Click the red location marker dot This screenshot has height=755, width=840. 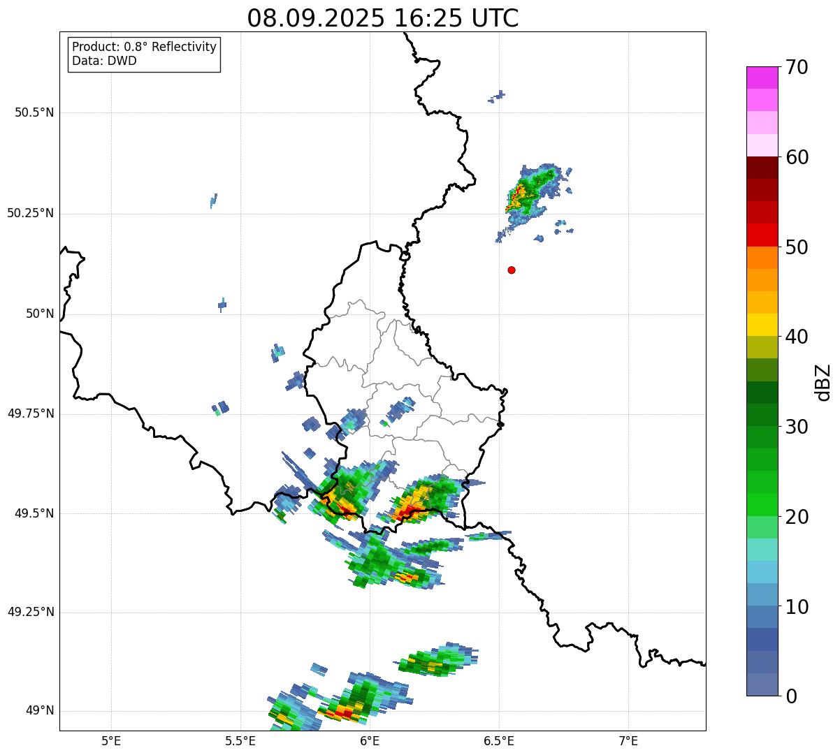[512, 270]
